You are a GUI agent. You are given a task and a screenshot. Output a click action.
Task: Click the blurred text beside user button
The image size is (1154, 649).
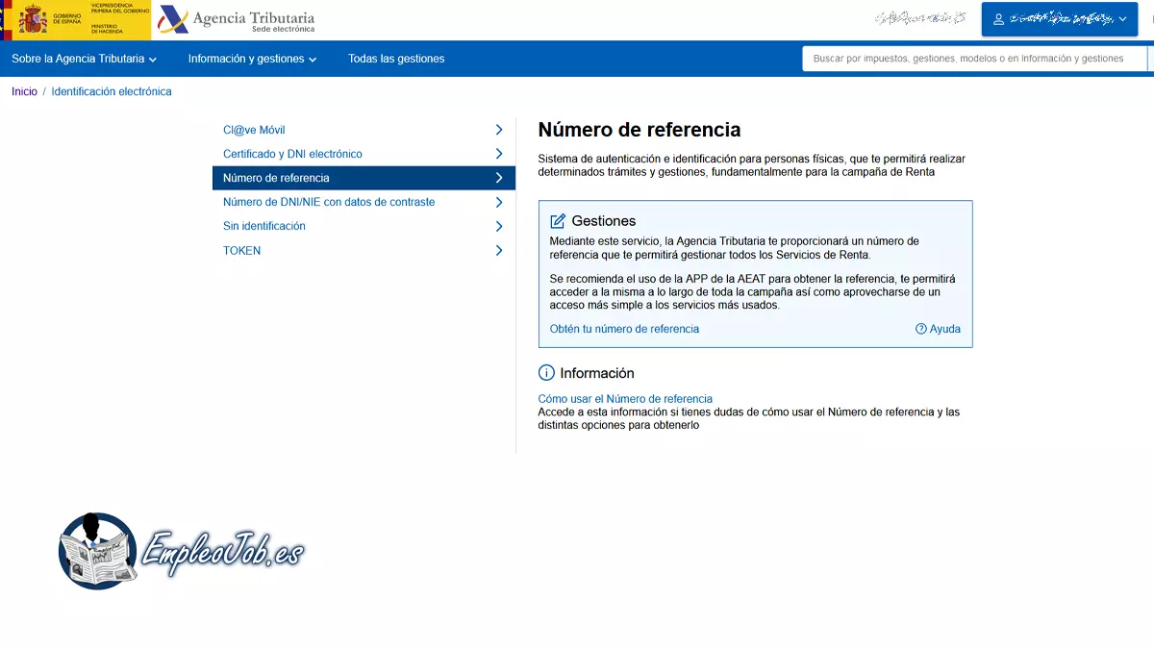coord(920,18)
